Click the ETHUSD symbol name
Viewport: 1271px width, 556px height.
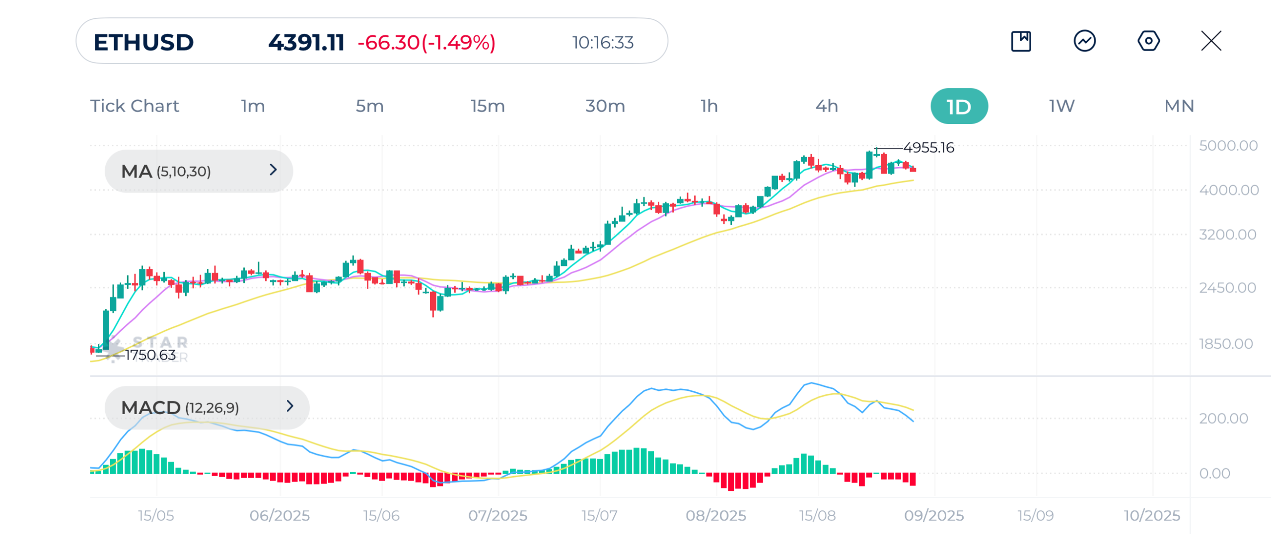[143, 42]
